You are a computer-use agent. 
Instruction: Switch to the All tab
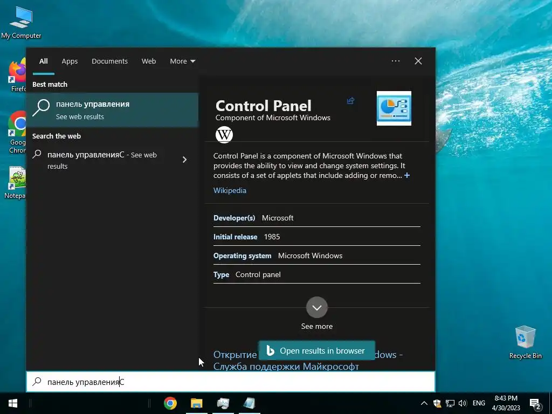click(x=43, y=61)
